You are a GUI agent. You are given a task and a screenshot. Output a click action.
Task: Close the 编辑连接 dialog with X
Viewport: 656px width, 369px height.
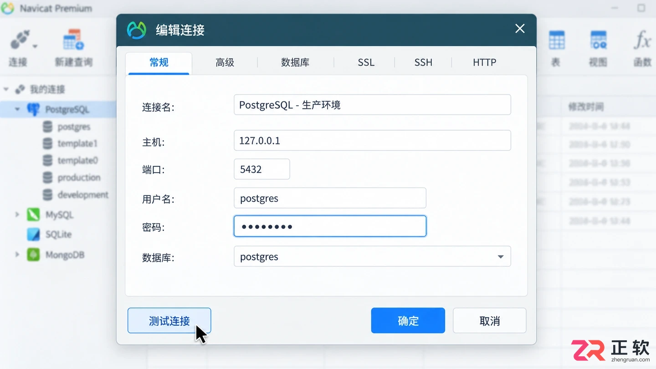[x=520, y=29]
